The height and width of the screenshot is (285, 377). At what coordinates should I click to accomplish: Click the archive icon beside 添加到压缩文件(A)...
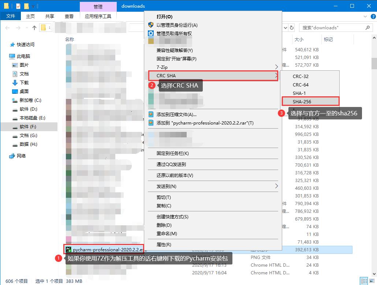(x=151, y=114)
